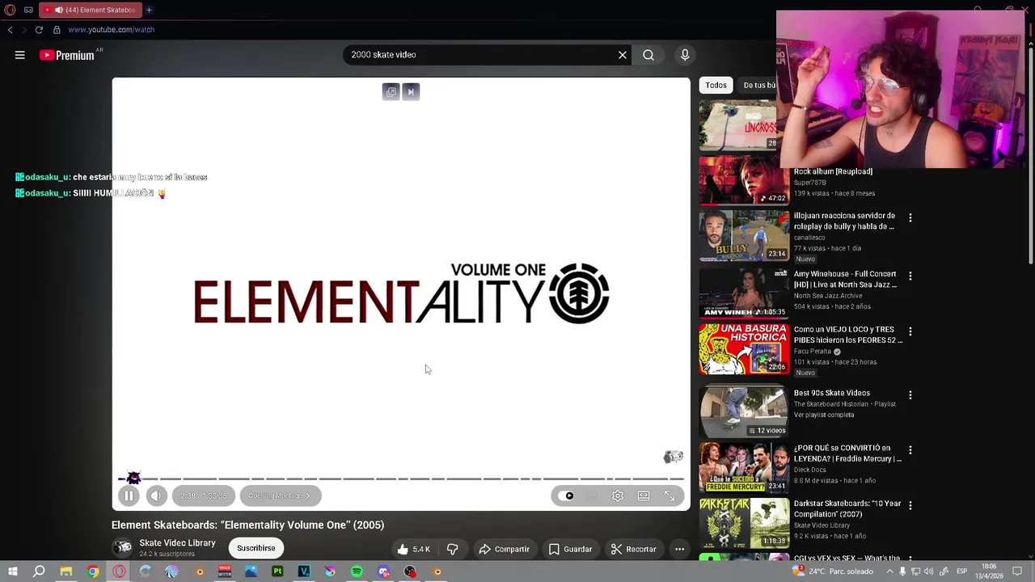
Task: Mute the video with the volume button
Action: click(x=157, y=496)
